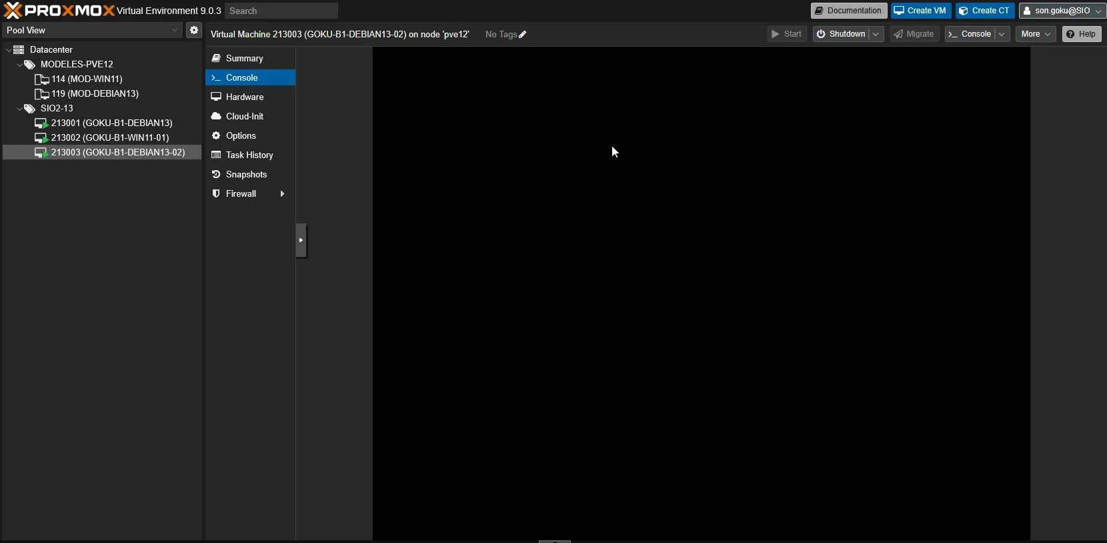Screen dimensions: 1107x543
Task: Collapse the MODELES-PVE12 pool
Action: [x=19, y=65]
